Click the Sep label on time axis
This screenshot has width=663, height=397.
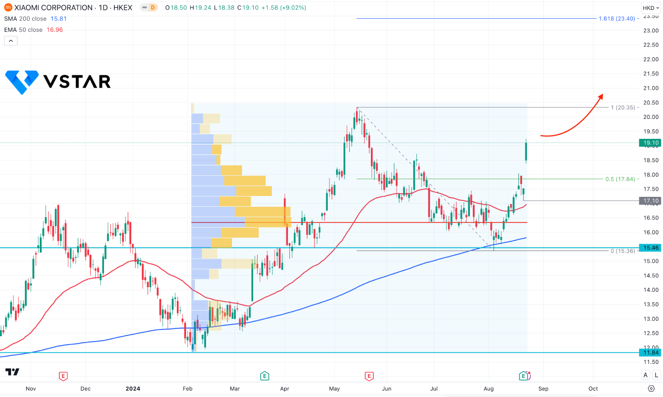[543, 389]
